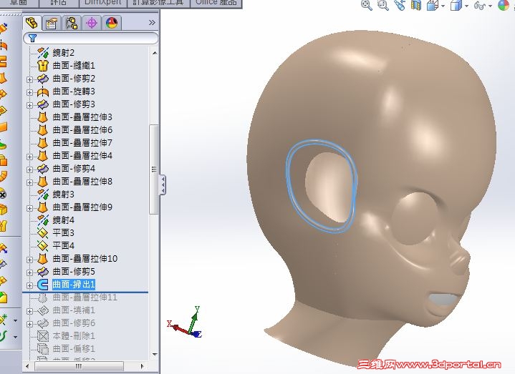This screenshot has width=515, height=374.
Task: Click the Hide/Show Items glasses icon
Action: click(480, 5)
